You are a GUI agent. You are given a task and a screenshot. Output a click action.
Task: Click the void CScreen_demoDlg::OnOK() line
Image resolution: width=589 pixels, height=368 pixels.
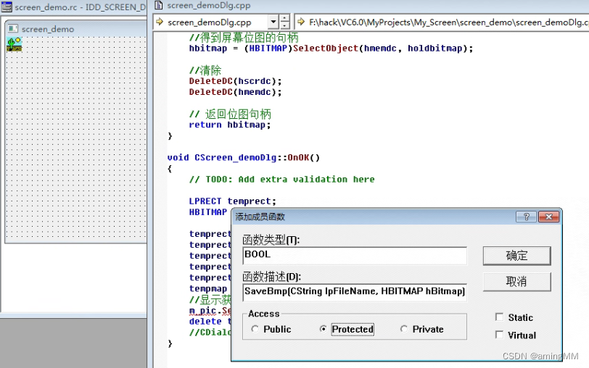point(244,157)
